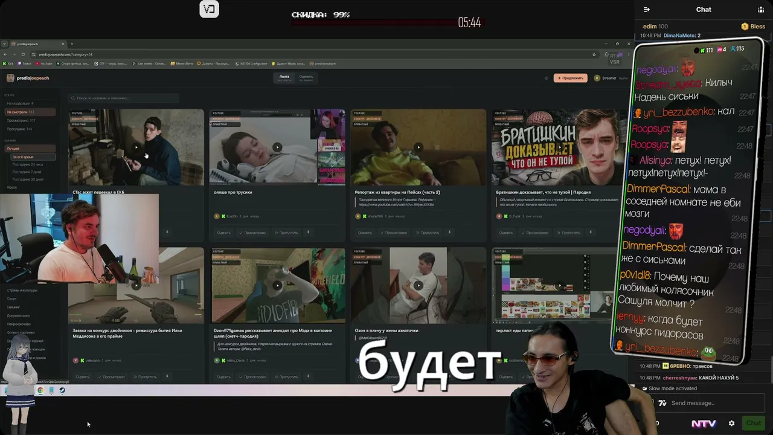The image size is (773, 435).
Task: Open the 'Гейминг' category
Action: coord(13,307)
